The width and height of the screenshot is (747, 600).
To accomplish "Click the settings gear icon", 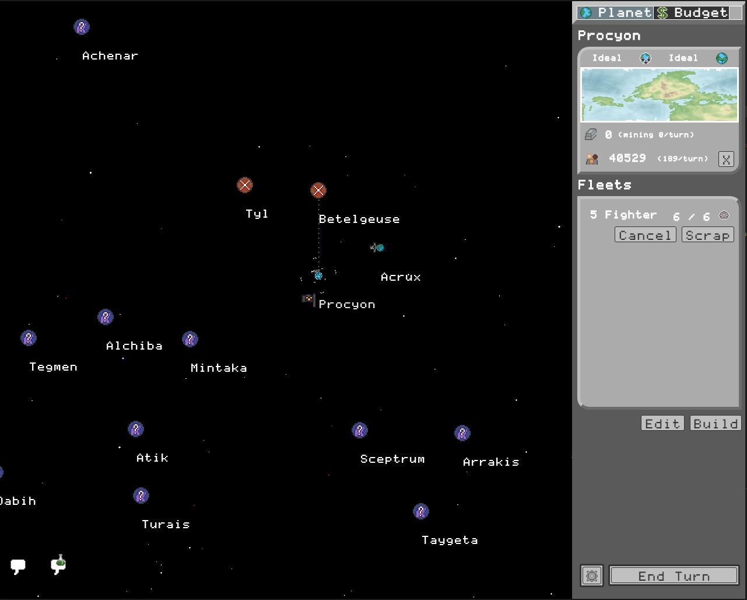I will pos(591,576).
